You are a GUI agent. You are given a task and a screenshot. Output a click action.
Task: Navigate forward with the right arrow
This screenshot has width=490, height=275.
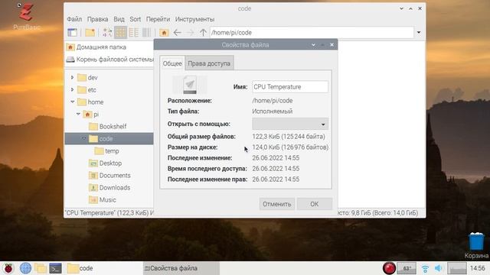(190, 32)
